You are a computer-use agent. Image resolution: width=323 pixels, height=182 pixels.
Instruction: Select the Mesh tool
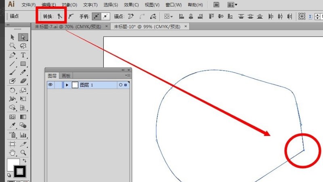pos(13,117)
